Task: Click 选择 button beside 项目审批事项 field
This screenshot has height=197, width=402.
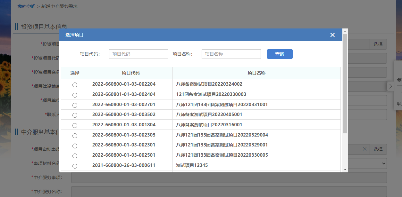Action: (x=378, y=149)
